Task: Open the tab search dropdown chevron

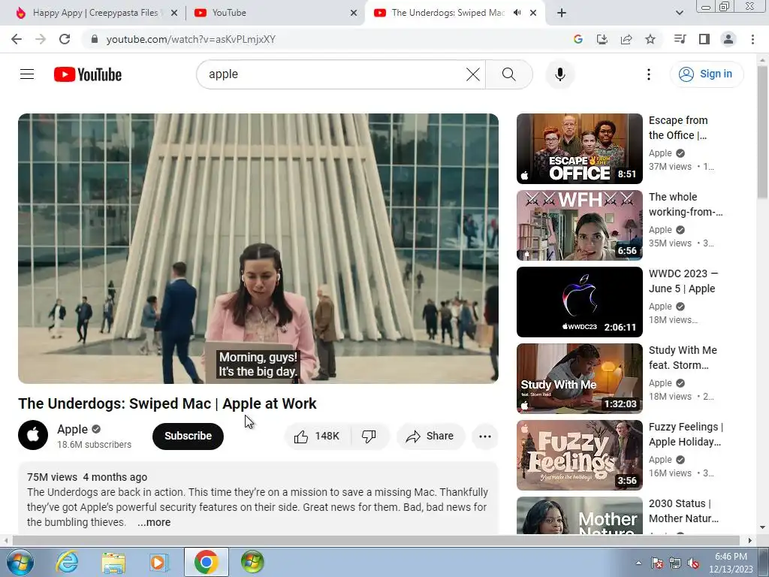Action: pos(679,13)
